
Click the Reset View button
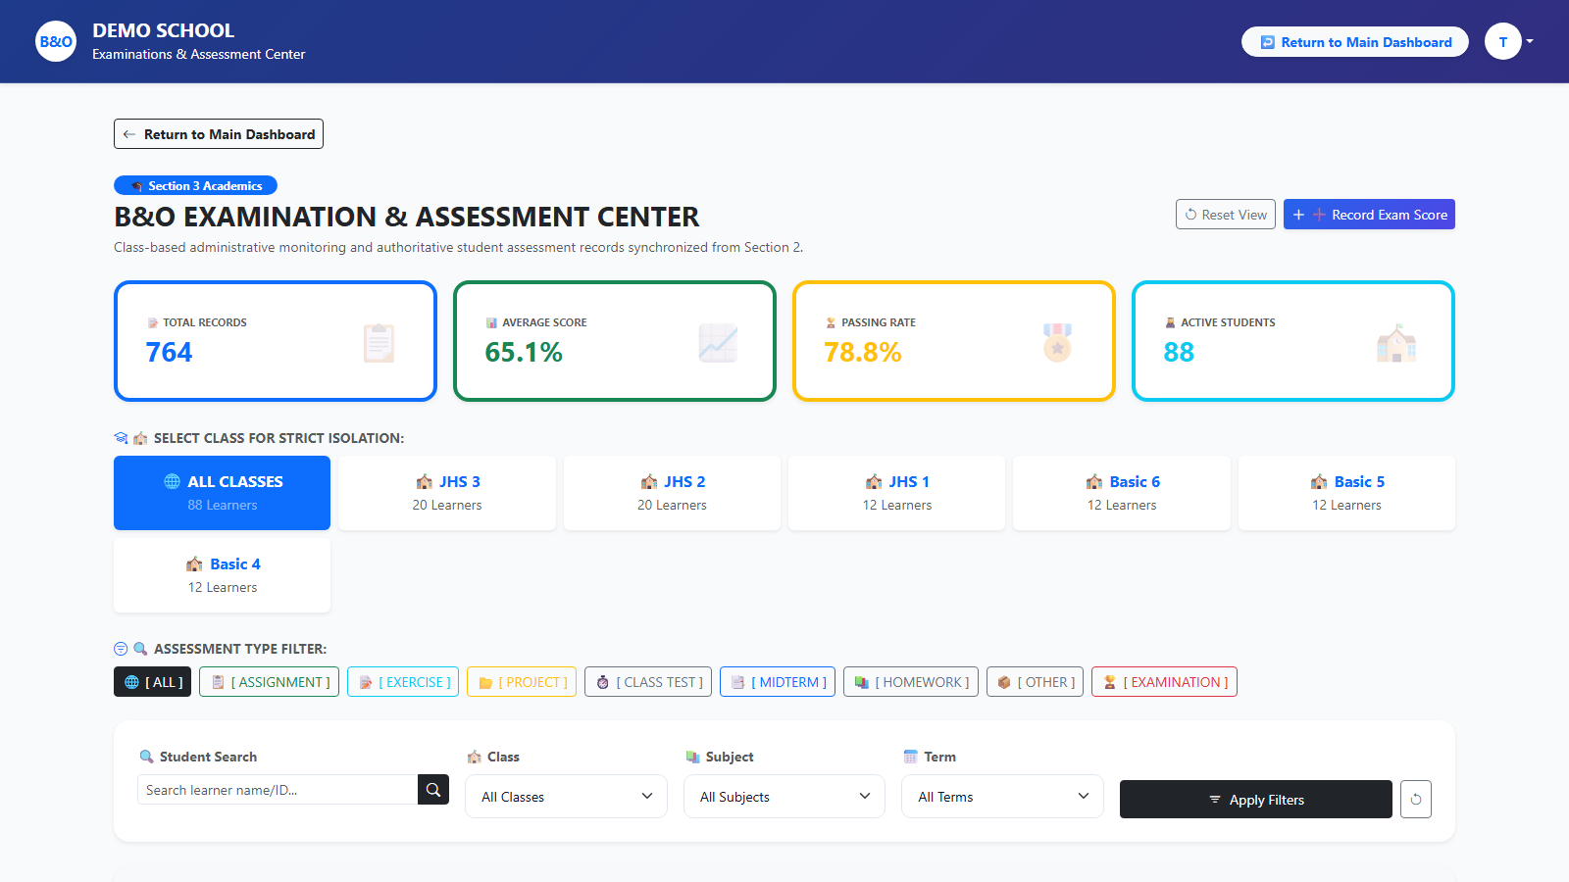coord(1226,215)
